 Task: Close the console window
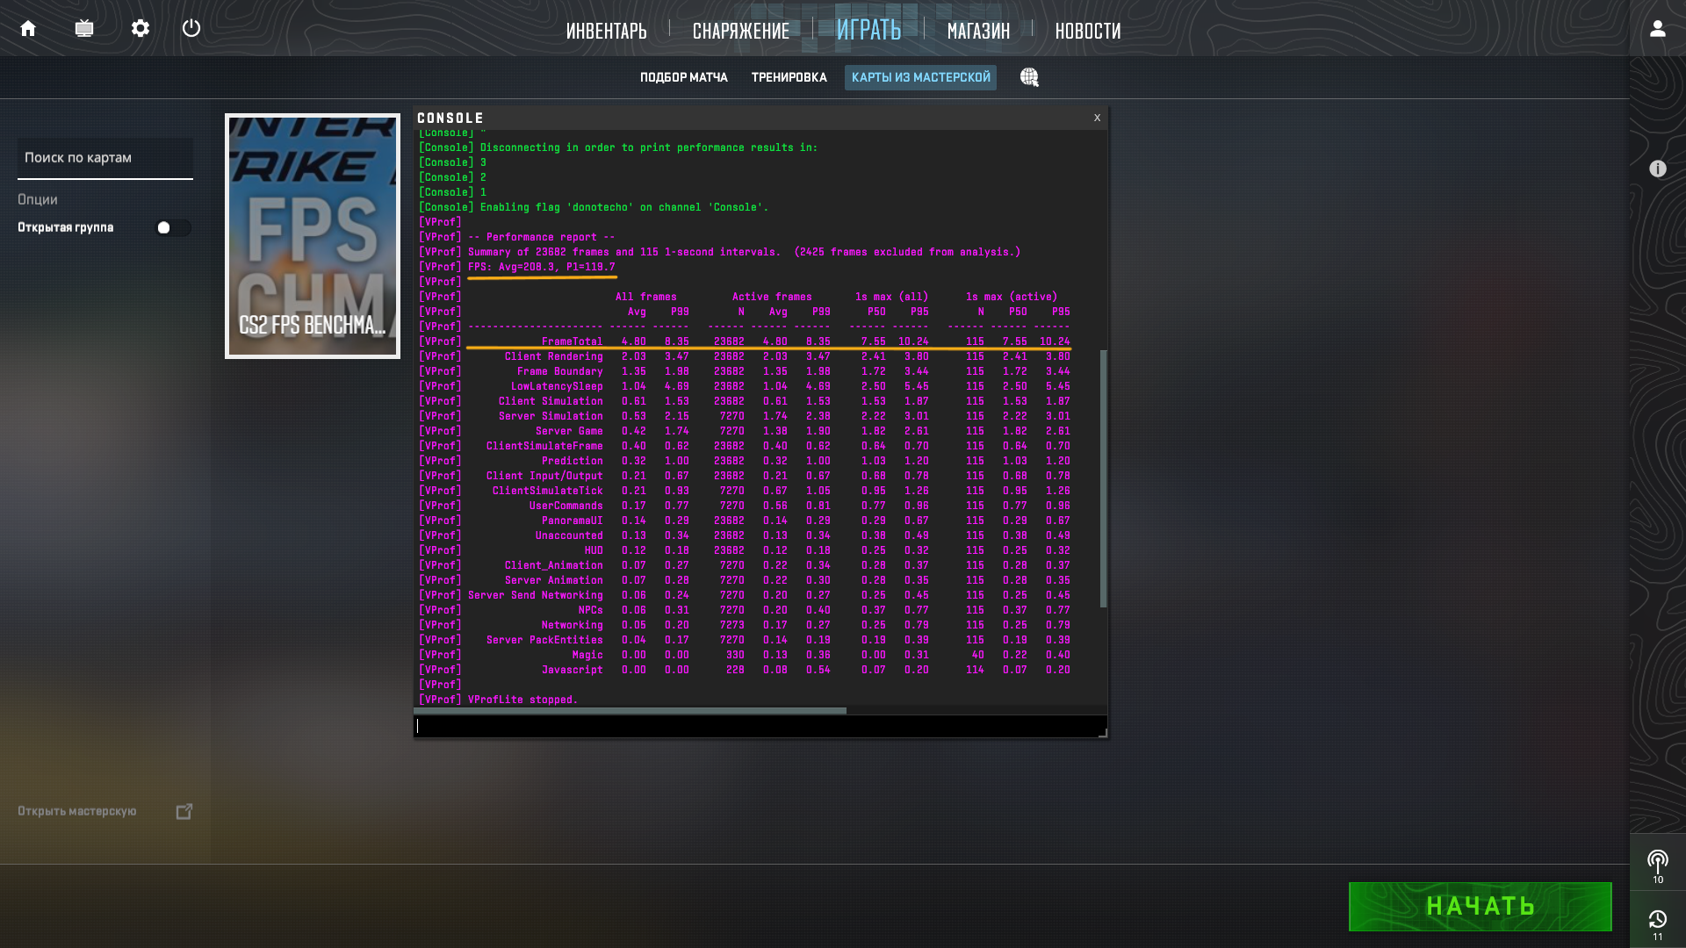point(1097,118)
